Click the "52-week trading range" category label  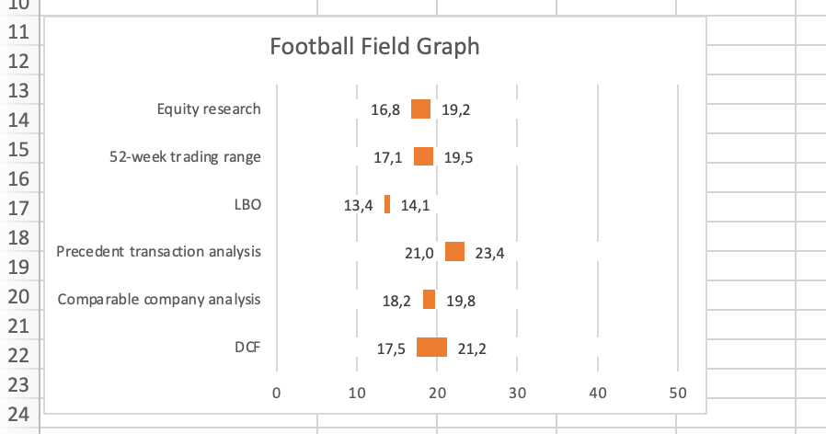click(185, 157)
